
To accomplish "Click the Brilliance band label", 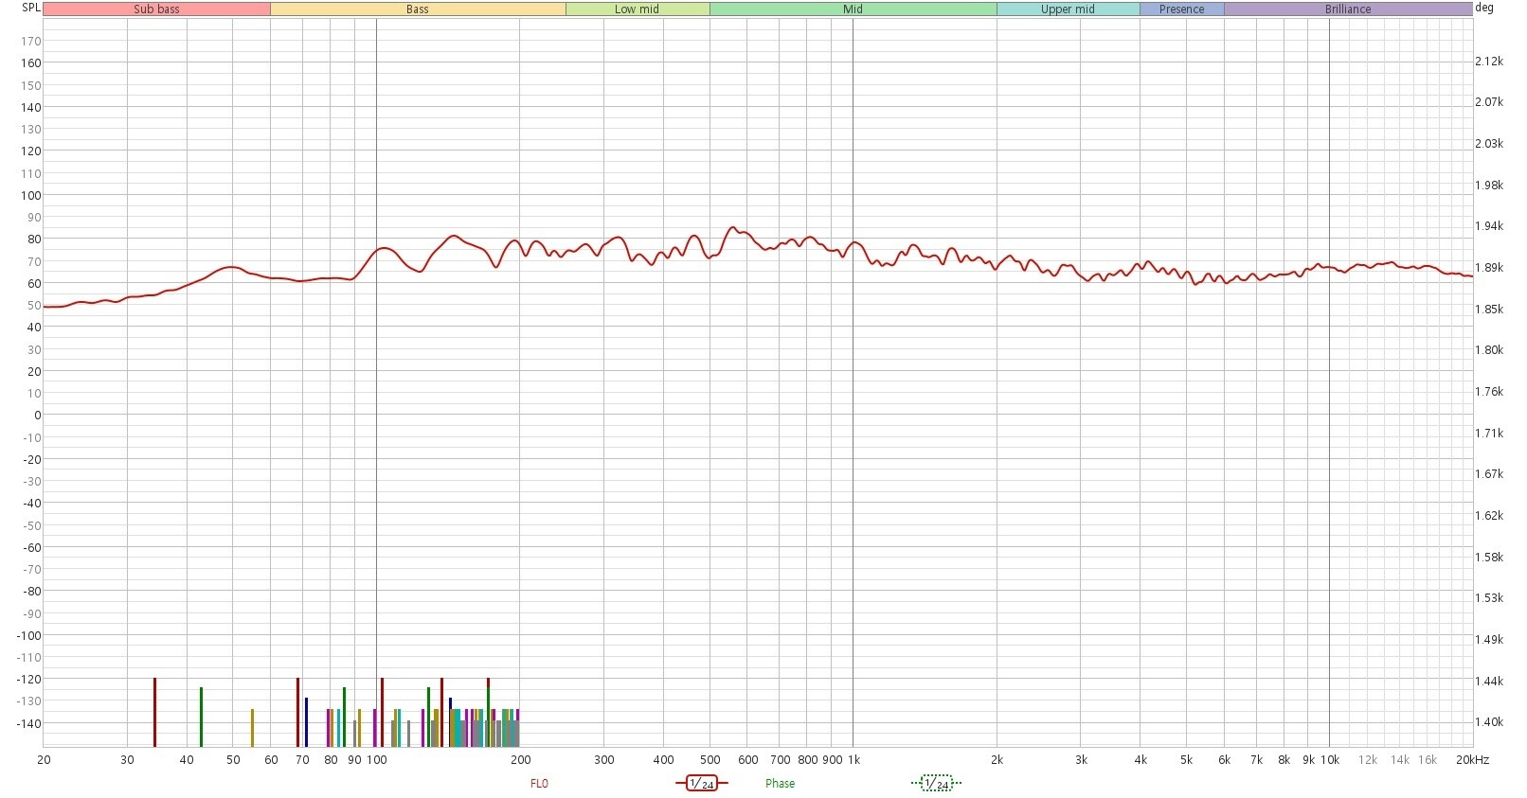I will click(x=1348, y=9).
